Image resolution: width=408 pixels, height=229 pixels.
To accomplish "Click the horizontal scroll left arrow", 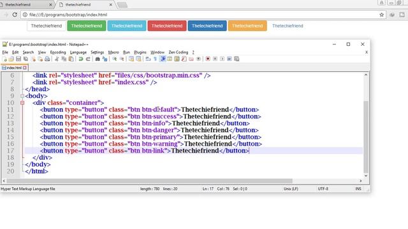I will coord(4,181).
